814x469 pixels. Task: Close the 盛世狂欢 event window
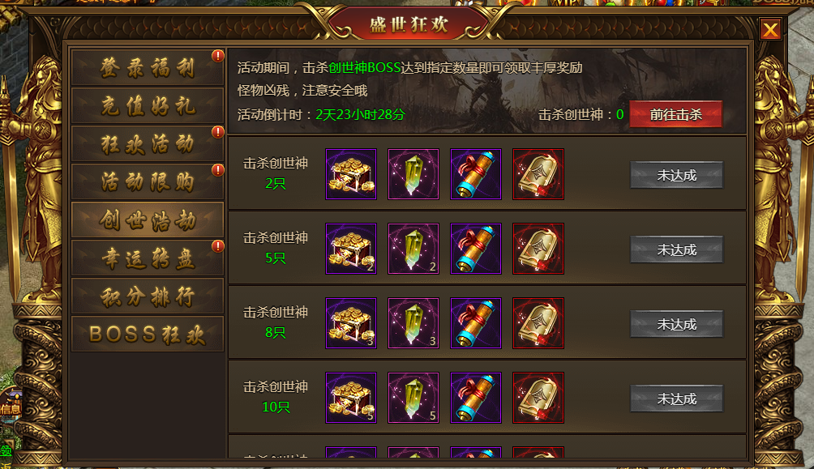[770, 30]
